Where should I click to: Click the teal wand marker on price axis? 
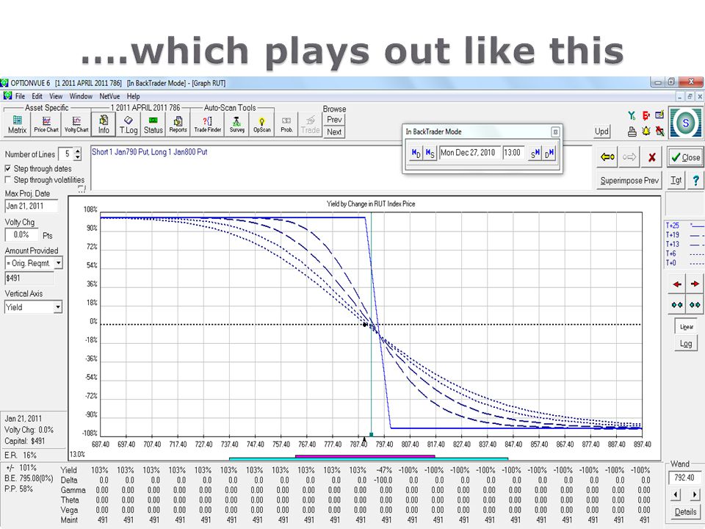(372, 434)
